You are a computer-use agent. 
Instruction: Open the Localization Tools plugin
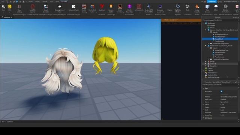pyautogui.click(x=187, y=7)
